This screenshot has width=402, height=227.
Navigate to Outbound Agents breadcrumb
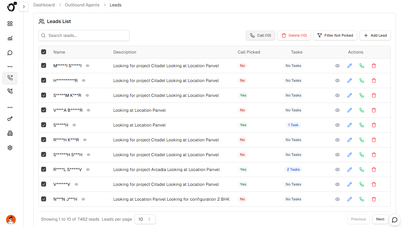[x=82, y=5]
